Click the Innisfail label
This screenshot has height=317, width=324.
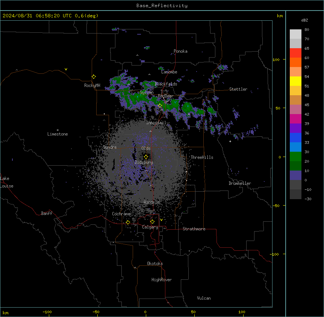(156, 123)
